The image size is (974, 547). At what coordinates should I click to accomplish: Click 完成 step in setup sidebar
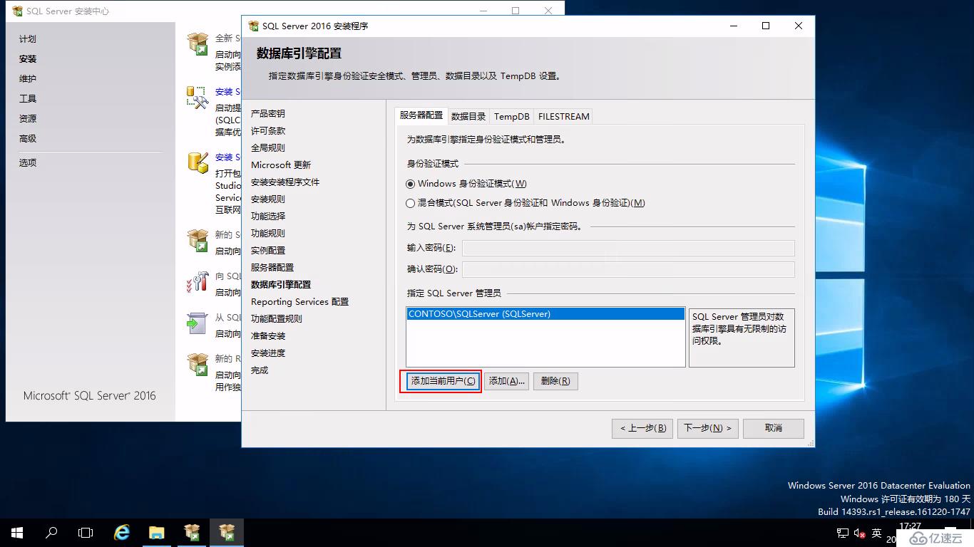pyautogui.click(x=260, y=370)
